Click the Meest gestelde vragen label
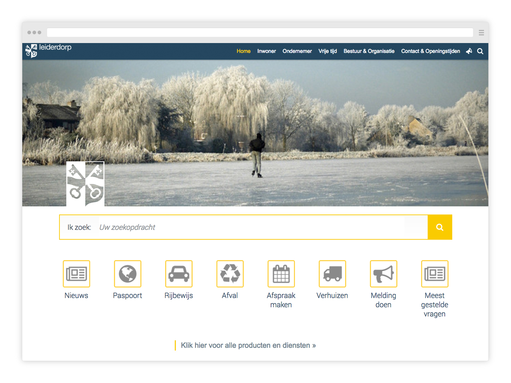Image resolution: width=511 pixels, height=383 pixels. [x=435, y=305]
